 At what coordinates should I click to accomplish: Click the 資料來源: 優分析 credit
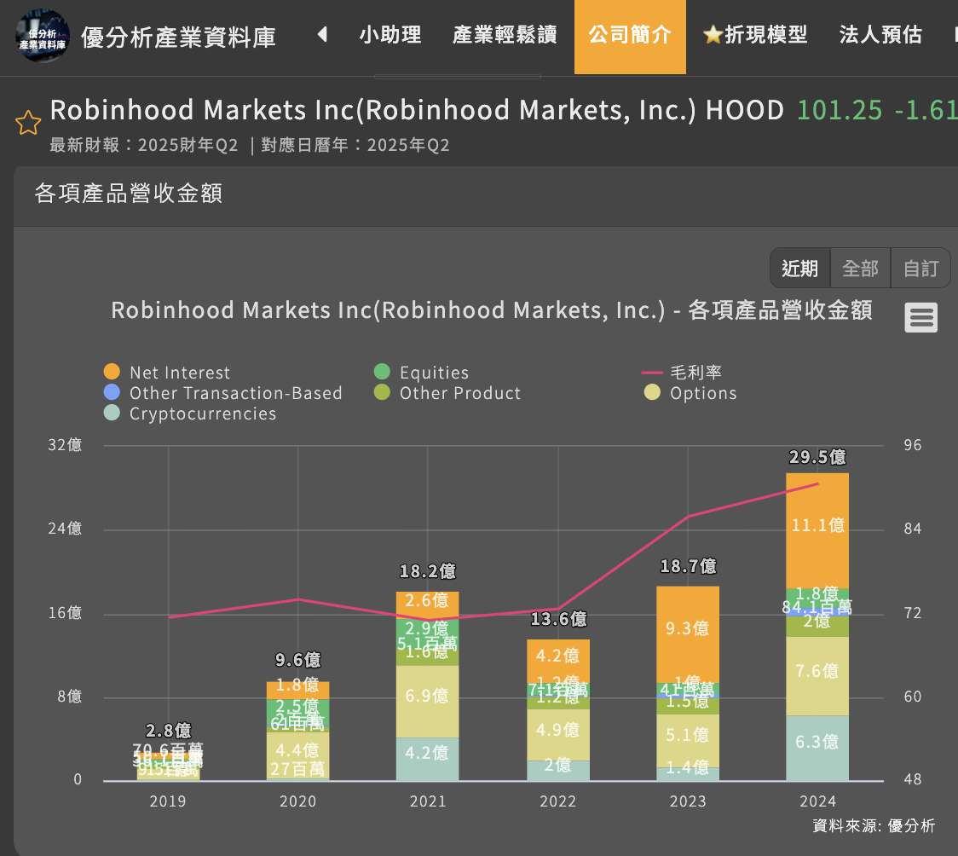(x=874, y=826)
